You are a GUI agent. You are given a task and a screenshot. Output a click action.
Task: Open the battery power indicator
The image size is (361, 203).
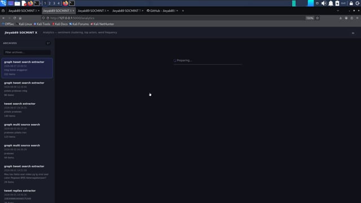[337, 3]
